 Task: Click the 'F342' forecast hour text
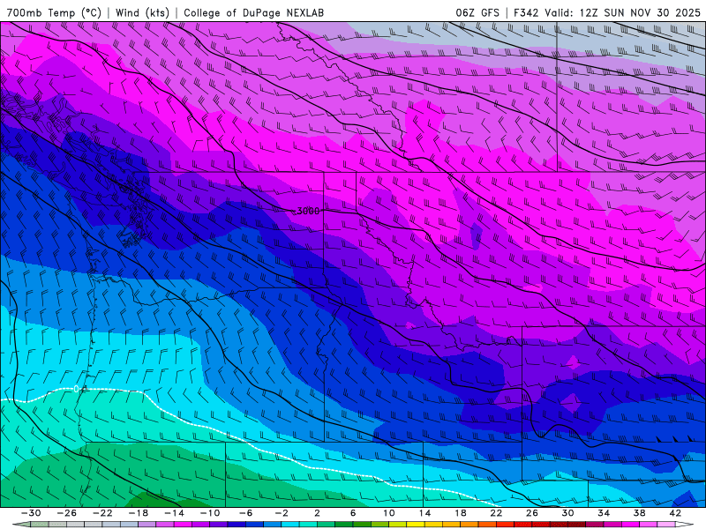[526, 12]
